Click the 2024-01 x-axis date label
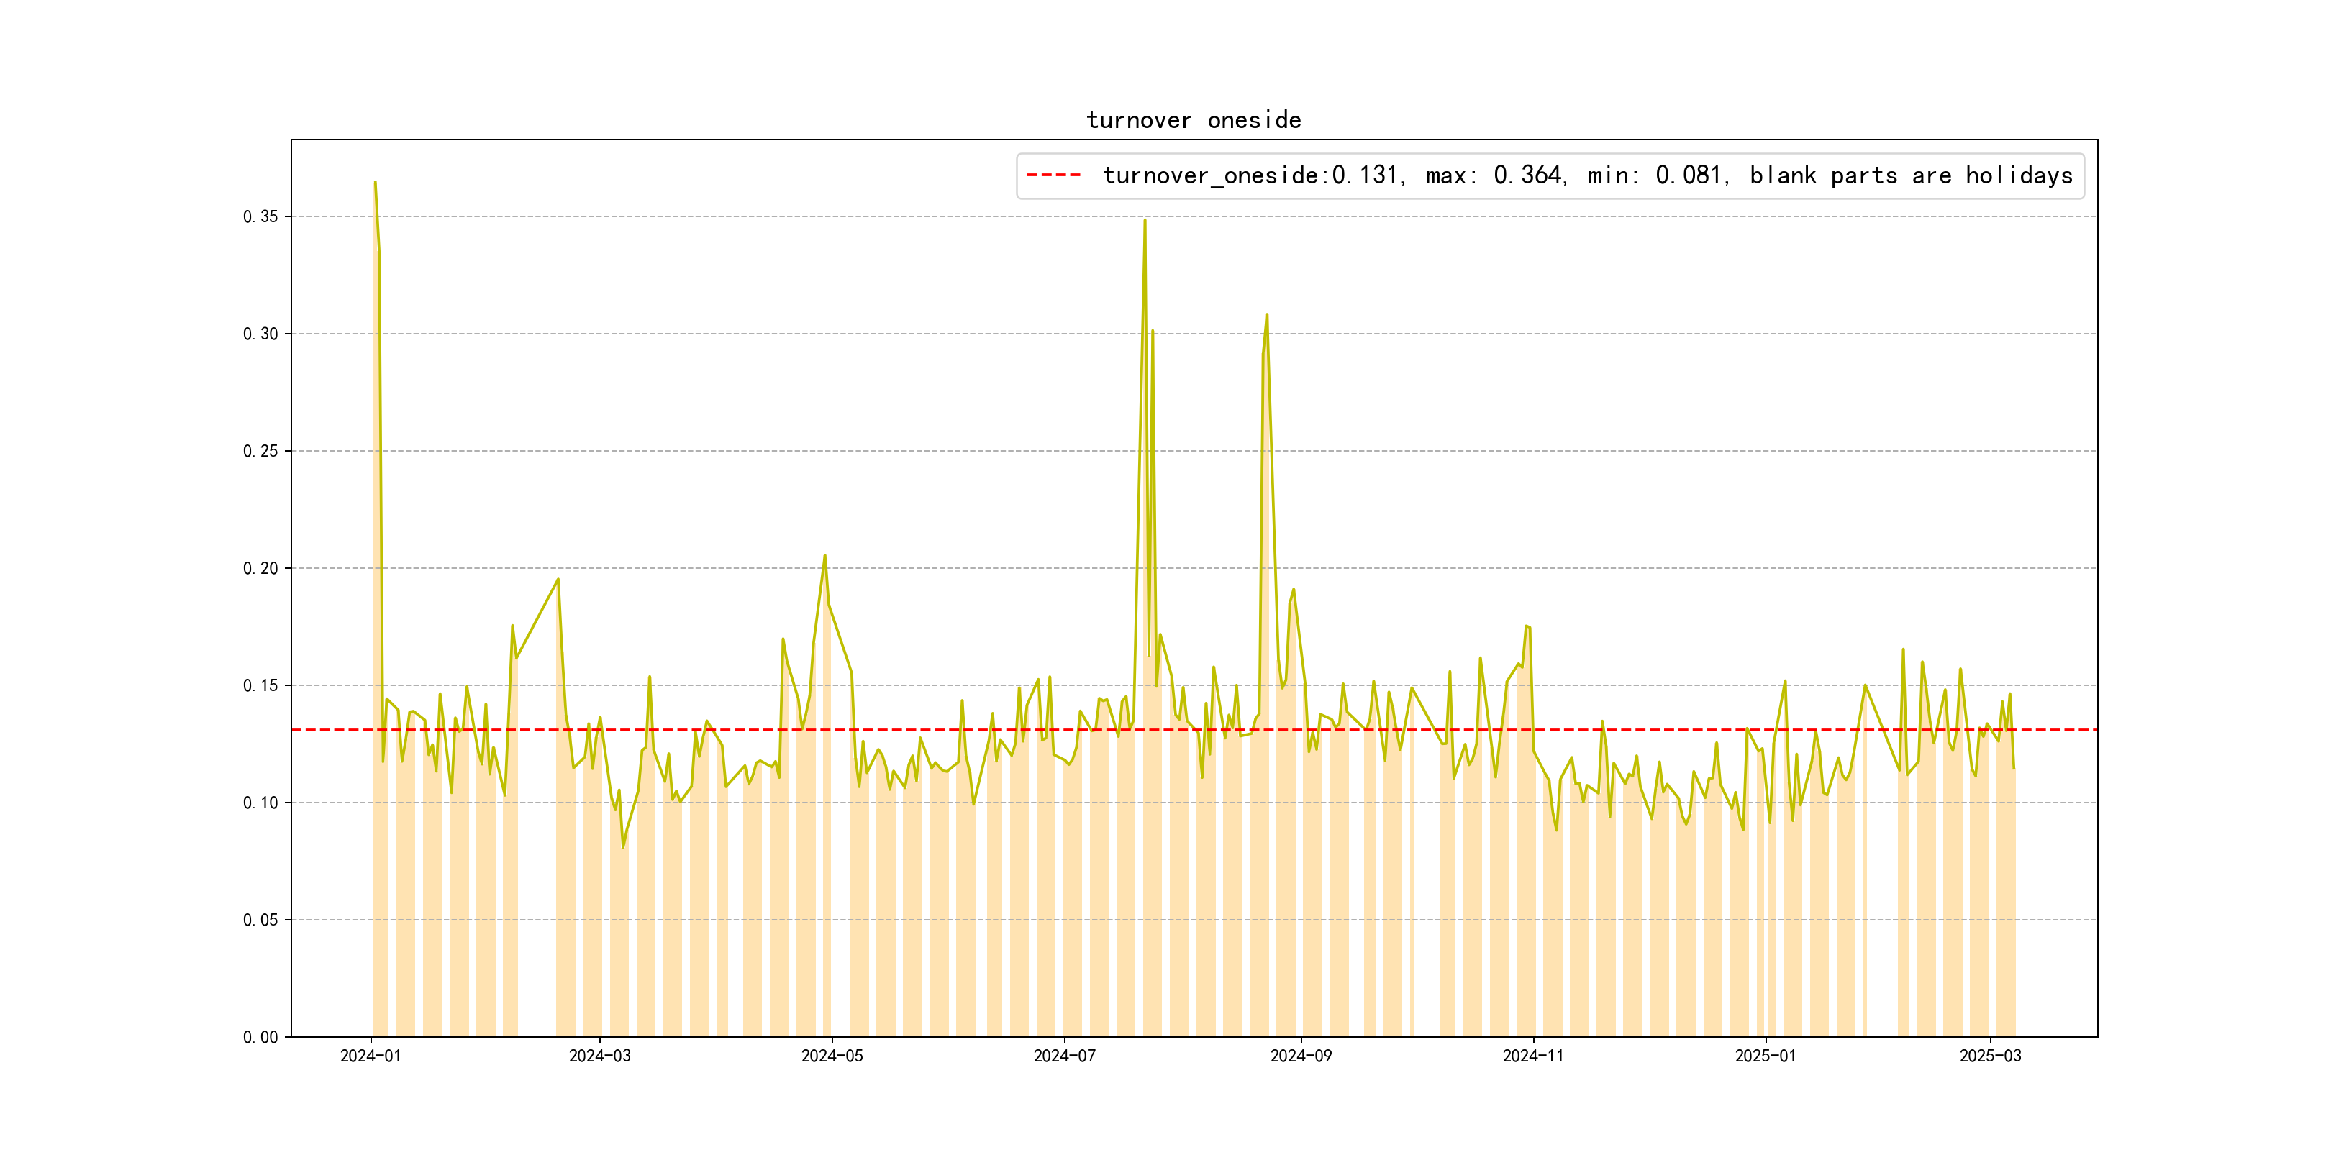This screenshot has height=1165, width=2331. click(370, 1056)
